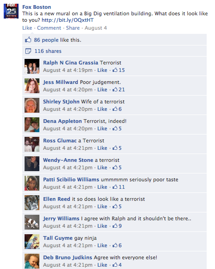Click thumbs-up count on Tall Guyme's comment

click(x=117, y=245)
